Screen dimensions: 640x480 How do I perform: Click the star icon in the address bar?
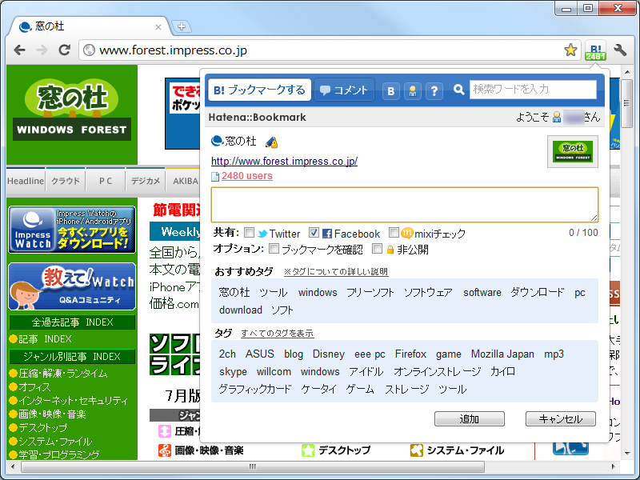click(570, 50)
